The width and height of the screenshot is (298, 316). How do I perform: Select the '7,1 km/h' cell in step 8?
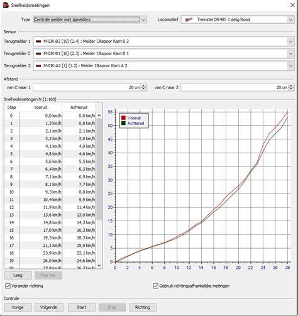[41, 177]
